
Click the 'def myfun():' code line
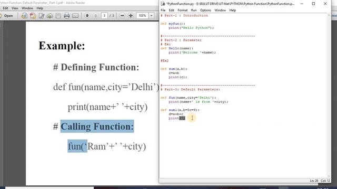173,24
